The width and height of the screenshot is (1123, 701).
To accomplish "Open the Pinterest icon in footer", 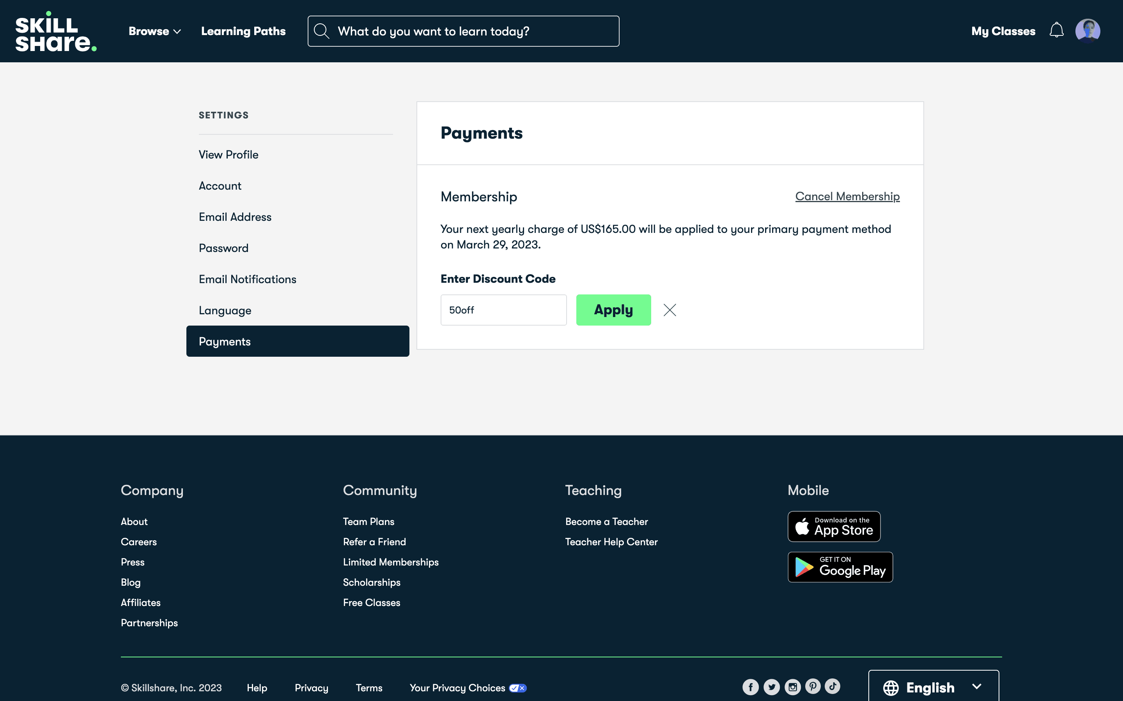I will [813, 686].
